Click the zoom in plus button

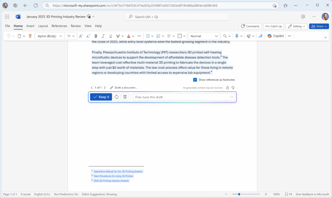[266, 194]
